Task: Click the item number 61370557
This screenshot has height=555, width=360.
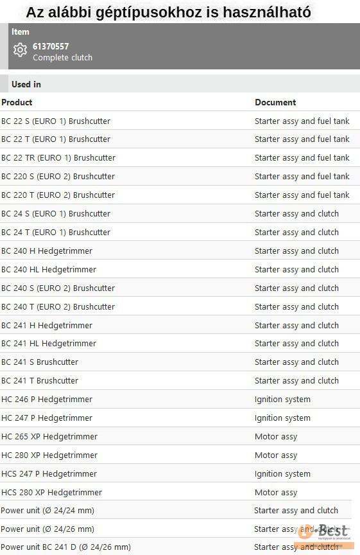Action: 51,46
